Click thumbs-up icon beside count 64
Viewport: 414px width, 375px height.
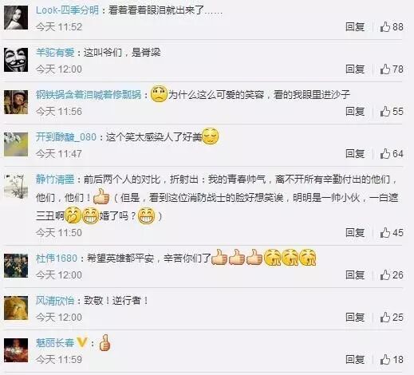coord(384,153)
